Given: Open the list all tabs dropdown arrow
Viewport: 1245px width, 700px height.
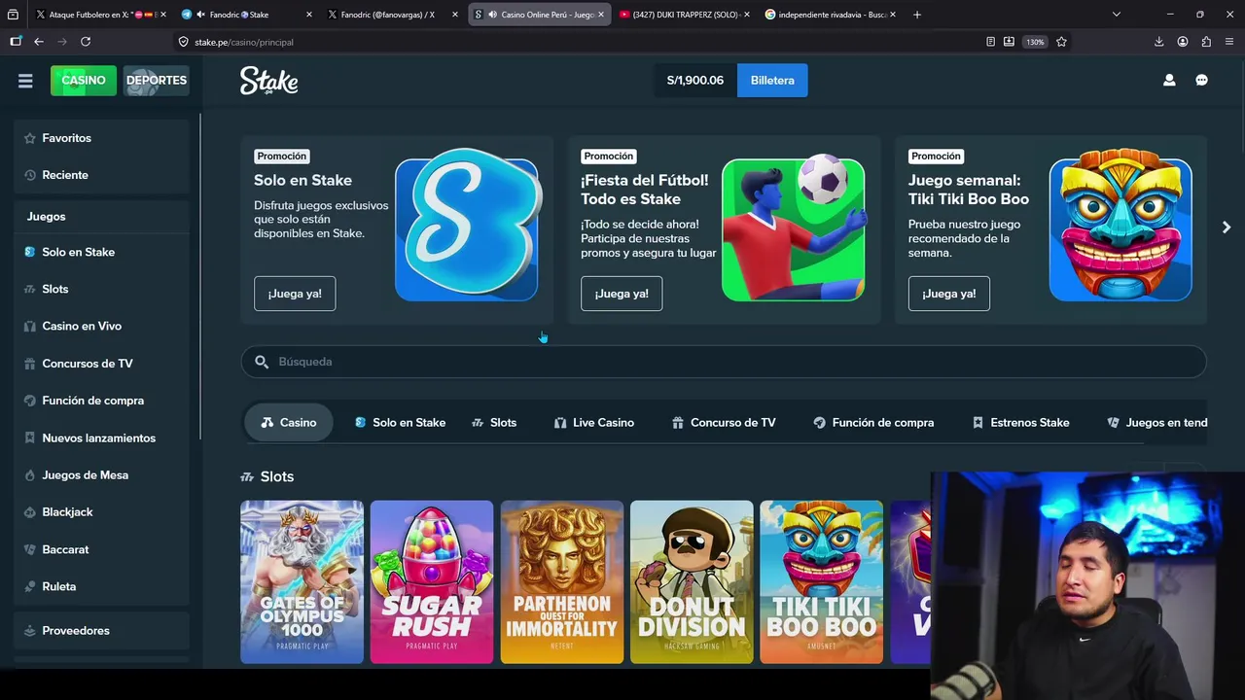Looking at the screenshot, I should click(x=1116, y=15).
